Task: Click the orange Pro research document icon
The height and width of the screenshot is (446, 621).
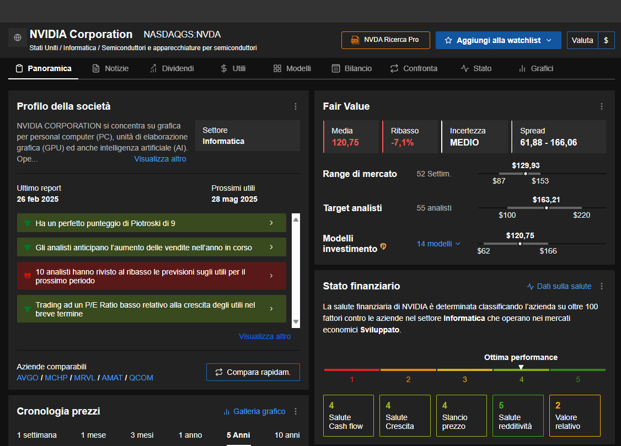Action: click(x=355, y=40)
